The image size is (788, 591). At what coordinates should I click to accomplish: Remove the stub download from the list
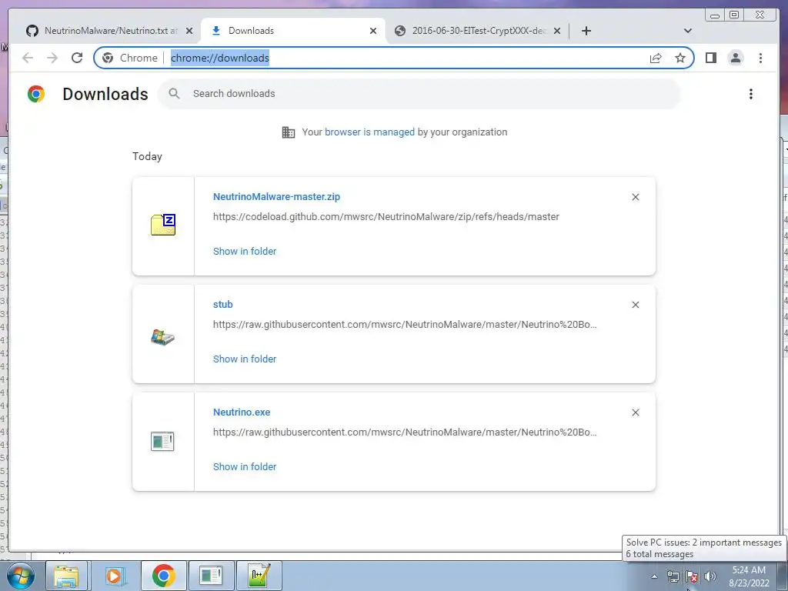pos(635,305)
